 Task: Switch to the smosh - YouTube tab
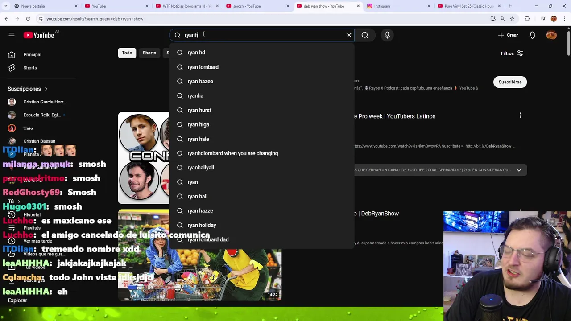tap(258, 6)
